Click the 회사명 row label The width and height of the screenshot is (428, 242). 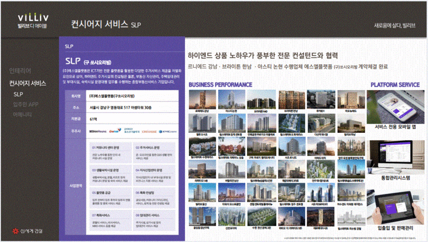point(76,96)
